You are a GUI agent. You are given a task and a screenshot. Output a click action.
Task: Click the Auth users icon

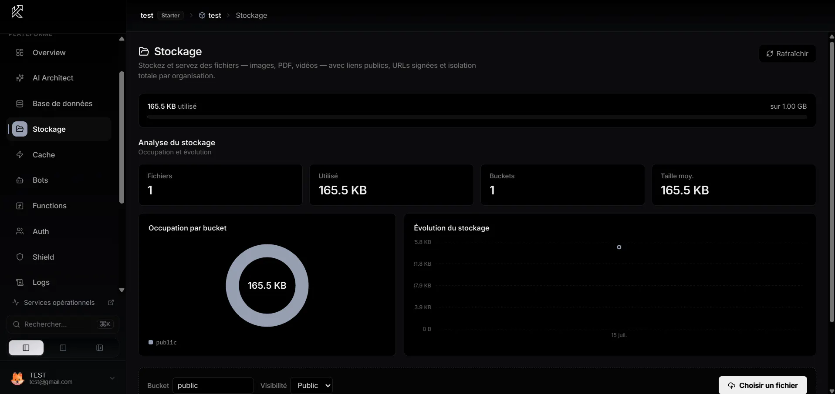tap(20, 231)
